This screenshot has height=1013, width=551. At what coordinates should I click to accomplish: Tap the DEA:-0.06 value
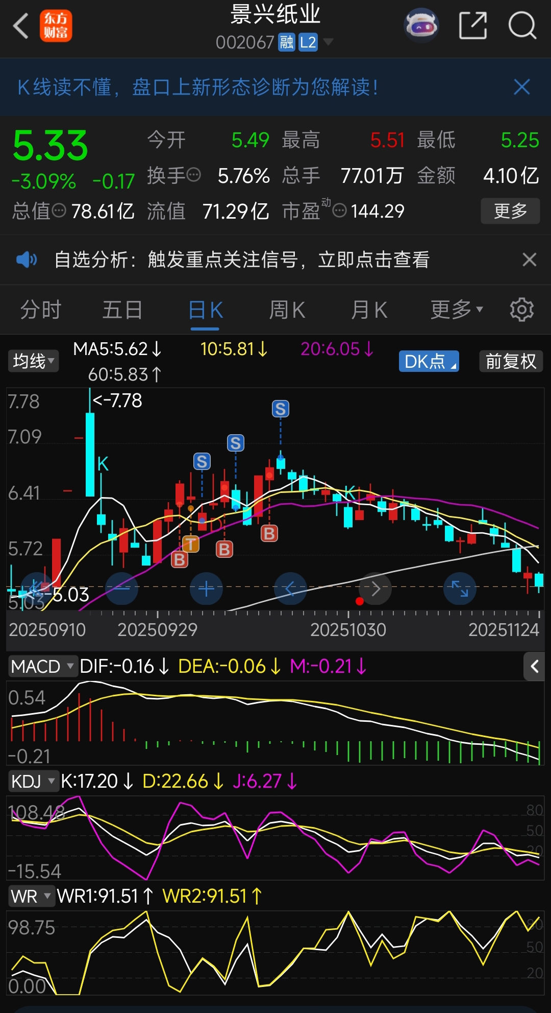click(230, 666)
